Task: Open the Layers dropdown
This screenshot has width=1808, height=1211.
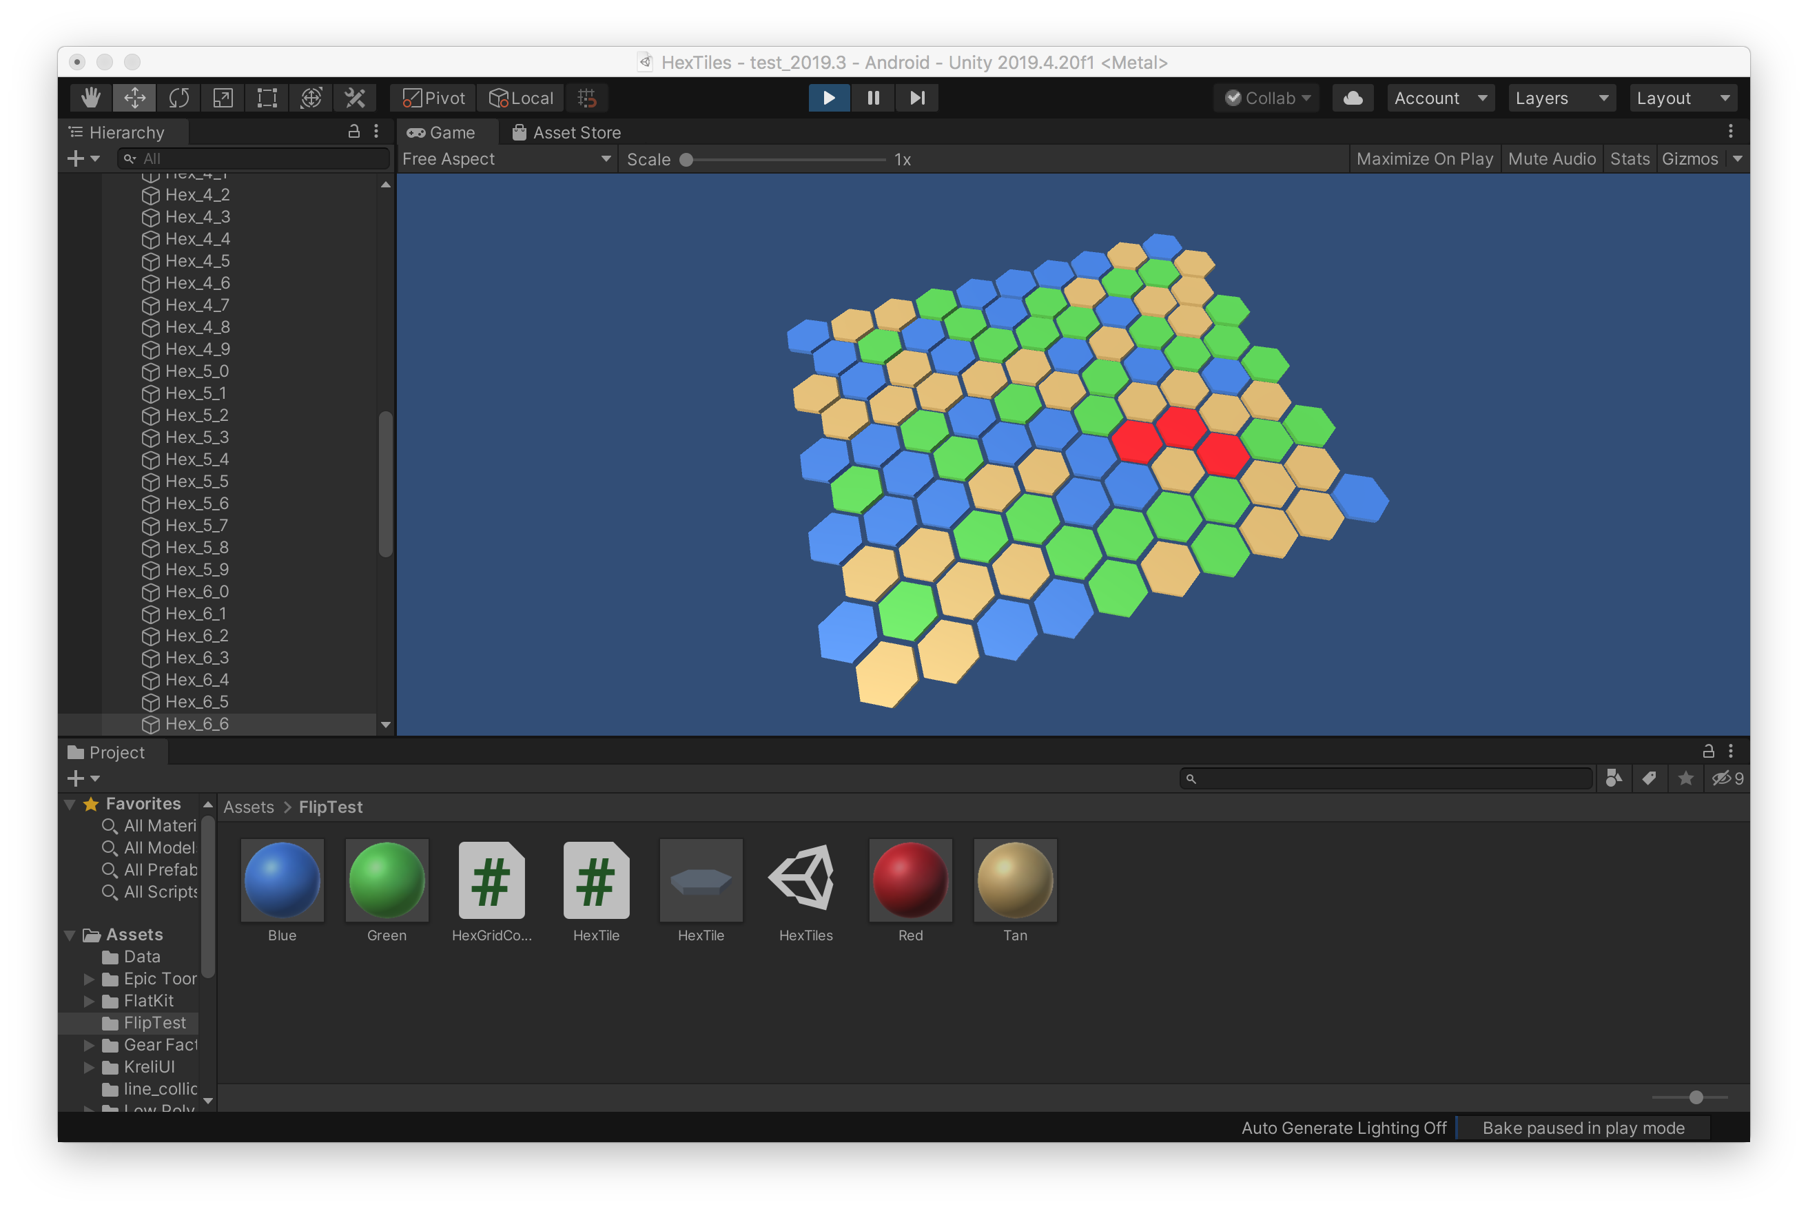Action: point(1561,98)
